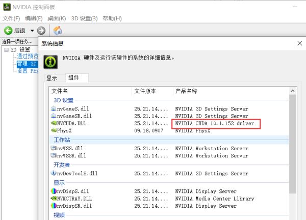Screen dimensions: 306x220
Task: Open the 编辑(E) menu
Action: (34, 18)
